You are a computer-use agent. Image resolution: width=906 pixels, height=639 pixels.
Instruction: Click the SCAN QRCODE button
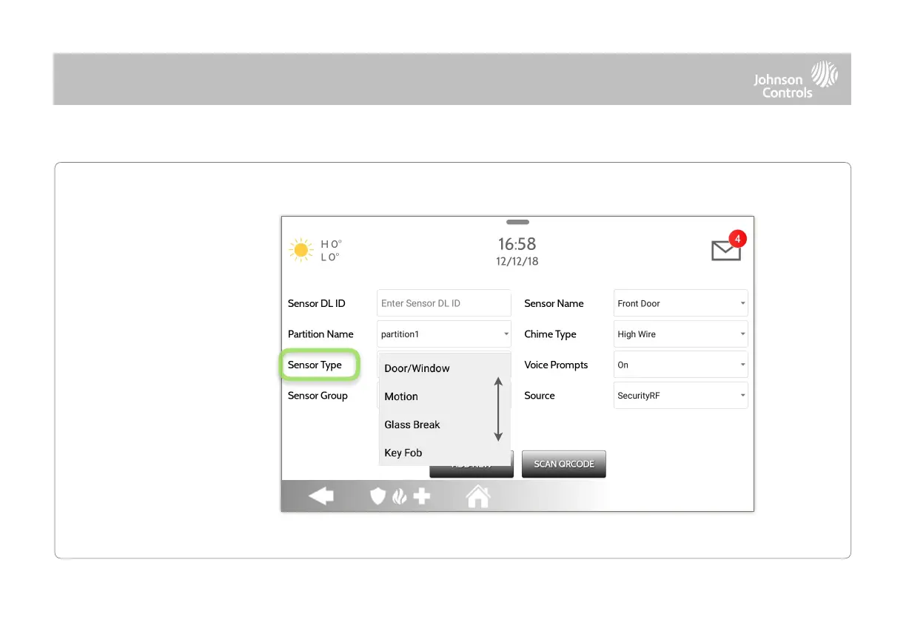click(564, 464)
